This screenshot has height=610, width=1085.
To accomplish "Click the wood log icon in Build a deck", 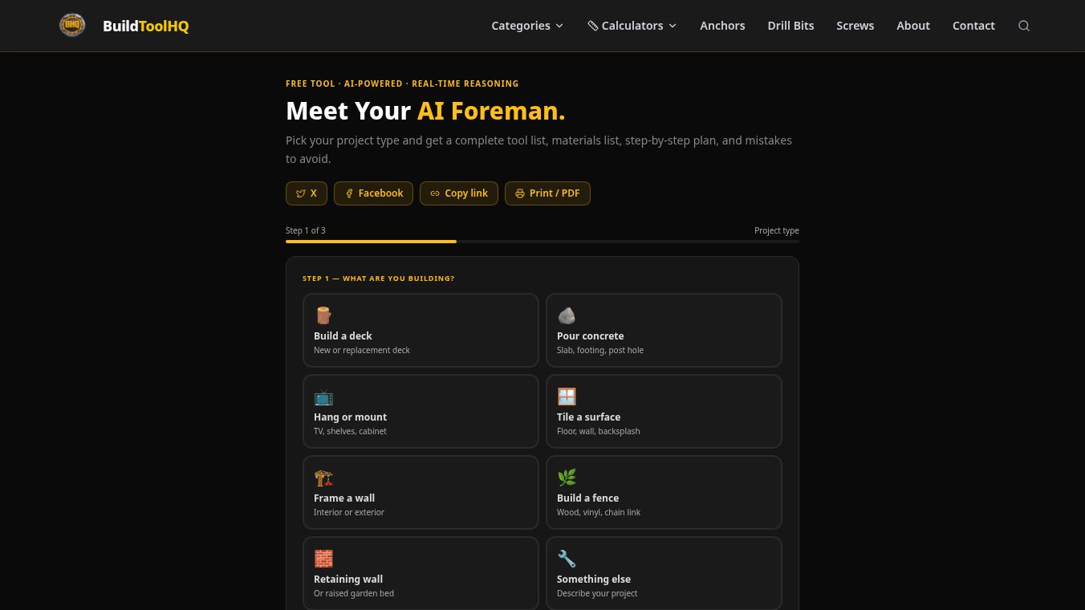I will [x=323, y=315].
